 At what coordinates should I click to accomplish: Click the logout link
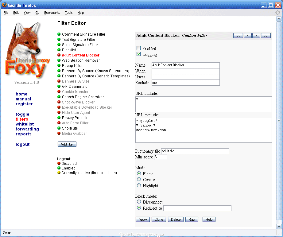pos(23,144)
